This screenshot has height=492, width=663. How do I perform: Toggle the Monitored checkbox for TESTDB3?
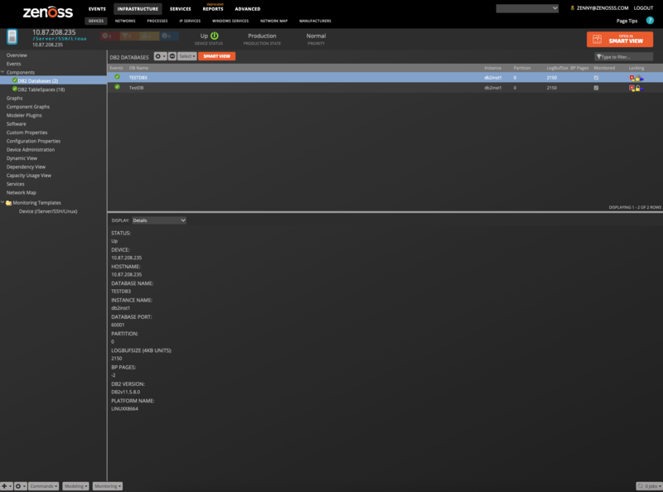pos(596,78)
